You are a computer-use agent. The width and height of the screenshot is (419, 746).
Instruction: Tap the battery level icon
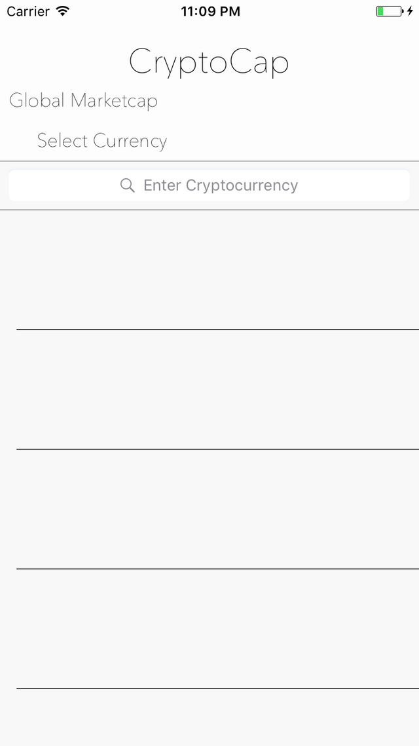coord(389,11)
